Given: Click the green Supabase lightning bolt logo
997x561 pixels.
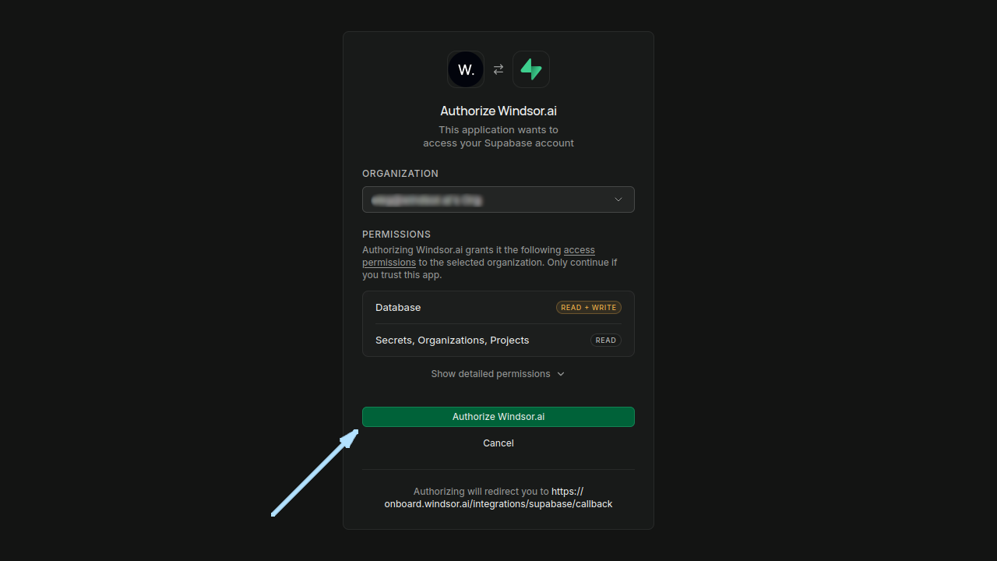Looking at the screenshot, I should 531,69.
